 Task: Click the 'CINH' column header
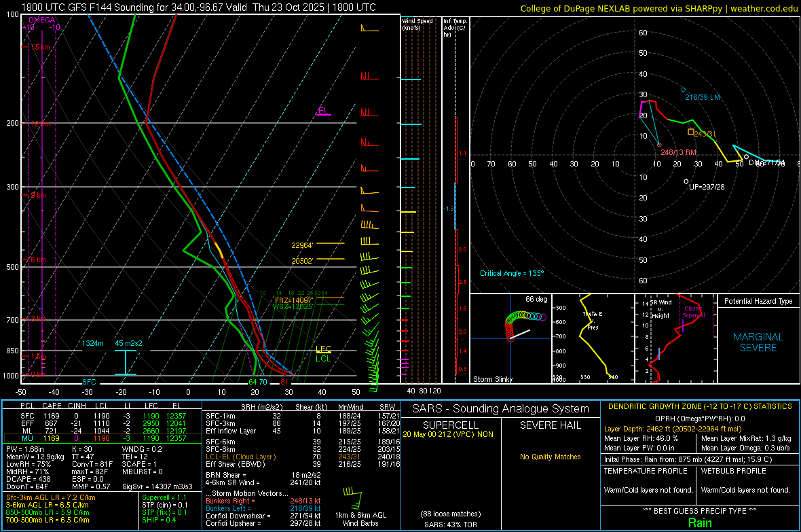point(77,406)
